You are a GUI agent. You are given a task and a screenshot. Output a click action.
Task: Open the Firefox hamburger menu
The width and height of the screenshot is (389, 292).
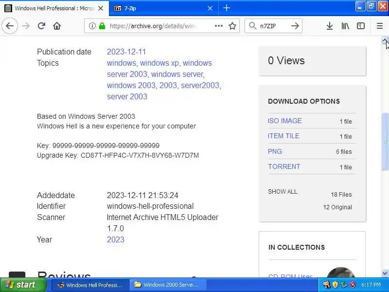tap(380, 26)
